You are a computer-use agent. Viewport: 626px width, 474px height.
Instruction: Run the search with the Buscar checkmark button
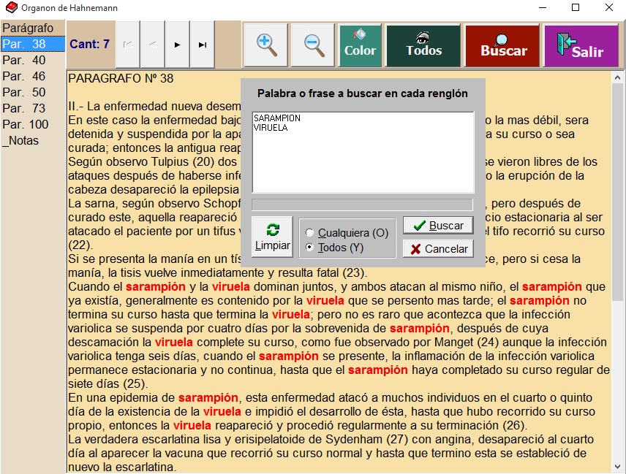438,226
